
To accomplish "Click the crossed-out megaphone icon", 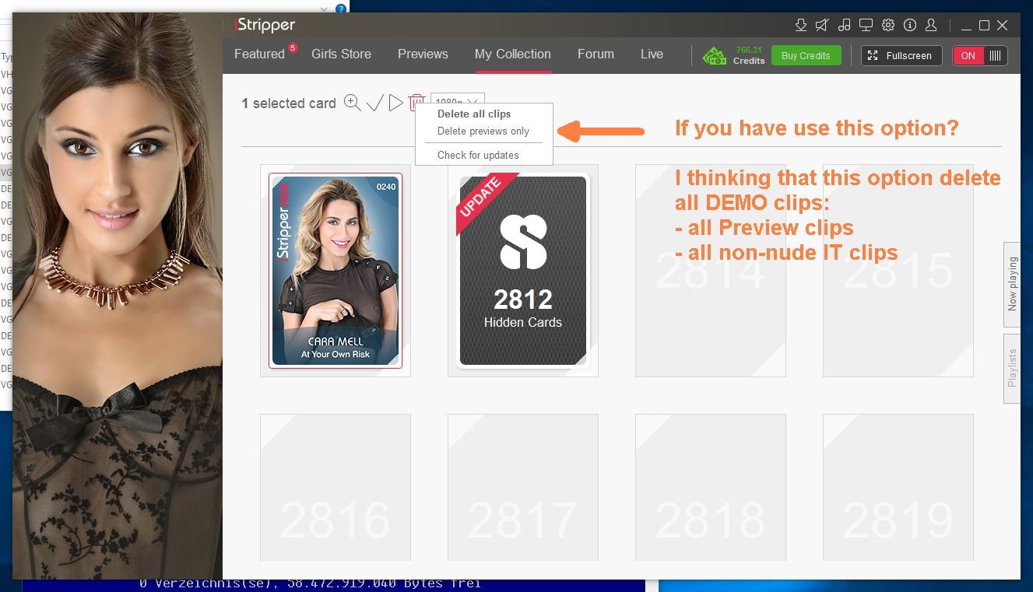I will point(822,26).
